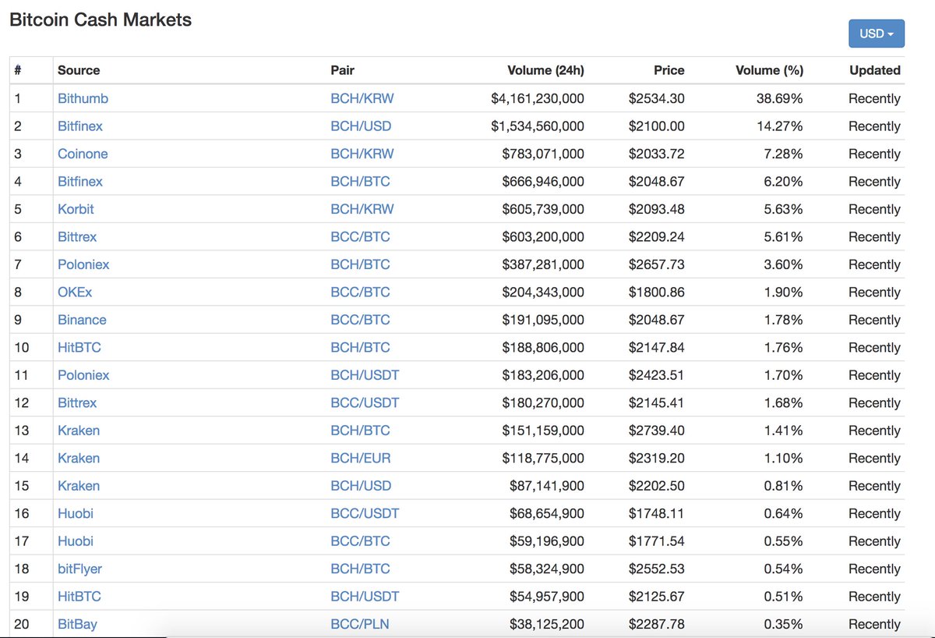This screenshot has height=638, width=935.
Task: Open Huobi link in row 17
Action: click(76, 541)
